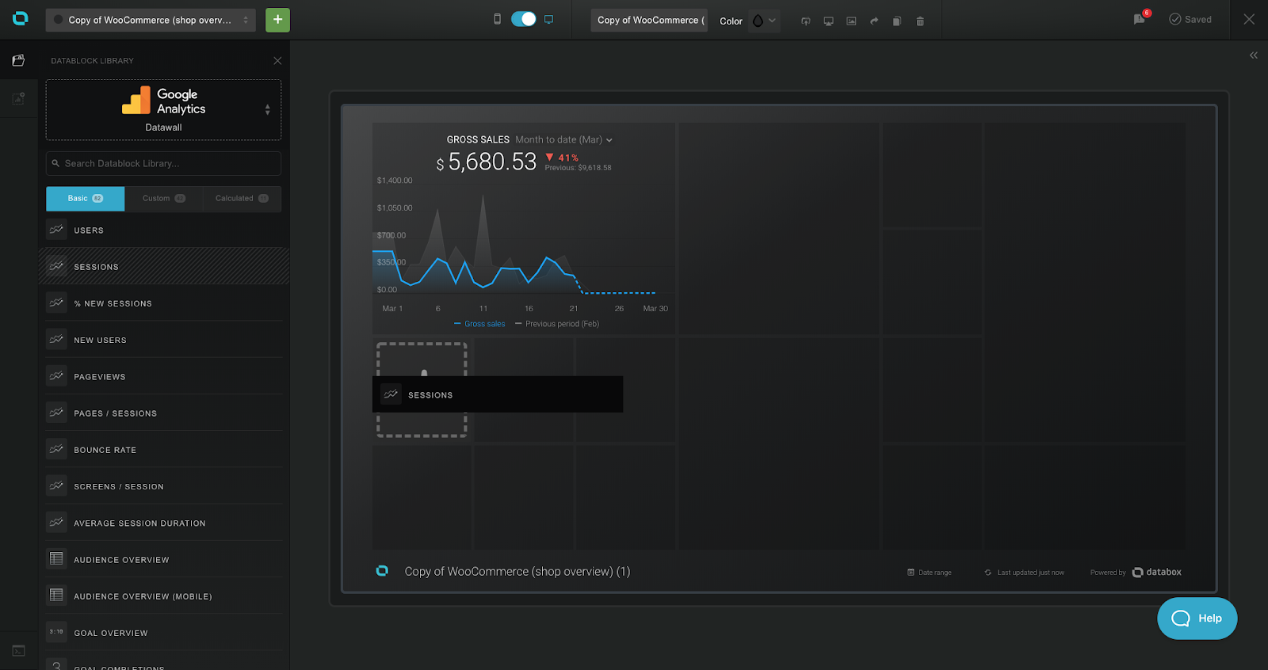Open the notifications chat icon with badge

point(1140,17)
